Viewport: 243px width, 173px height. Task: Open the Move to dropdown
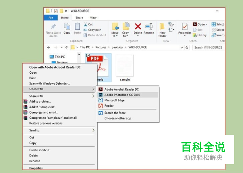(115, 34)
